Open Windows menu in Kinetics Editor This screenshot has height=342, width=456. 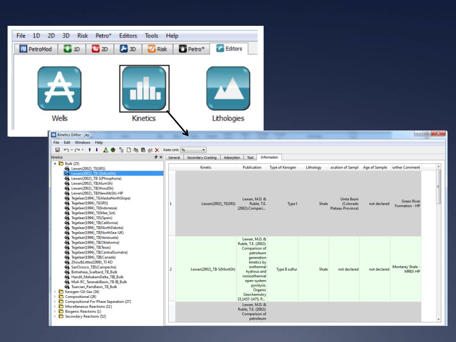click(x=82, y=142)
